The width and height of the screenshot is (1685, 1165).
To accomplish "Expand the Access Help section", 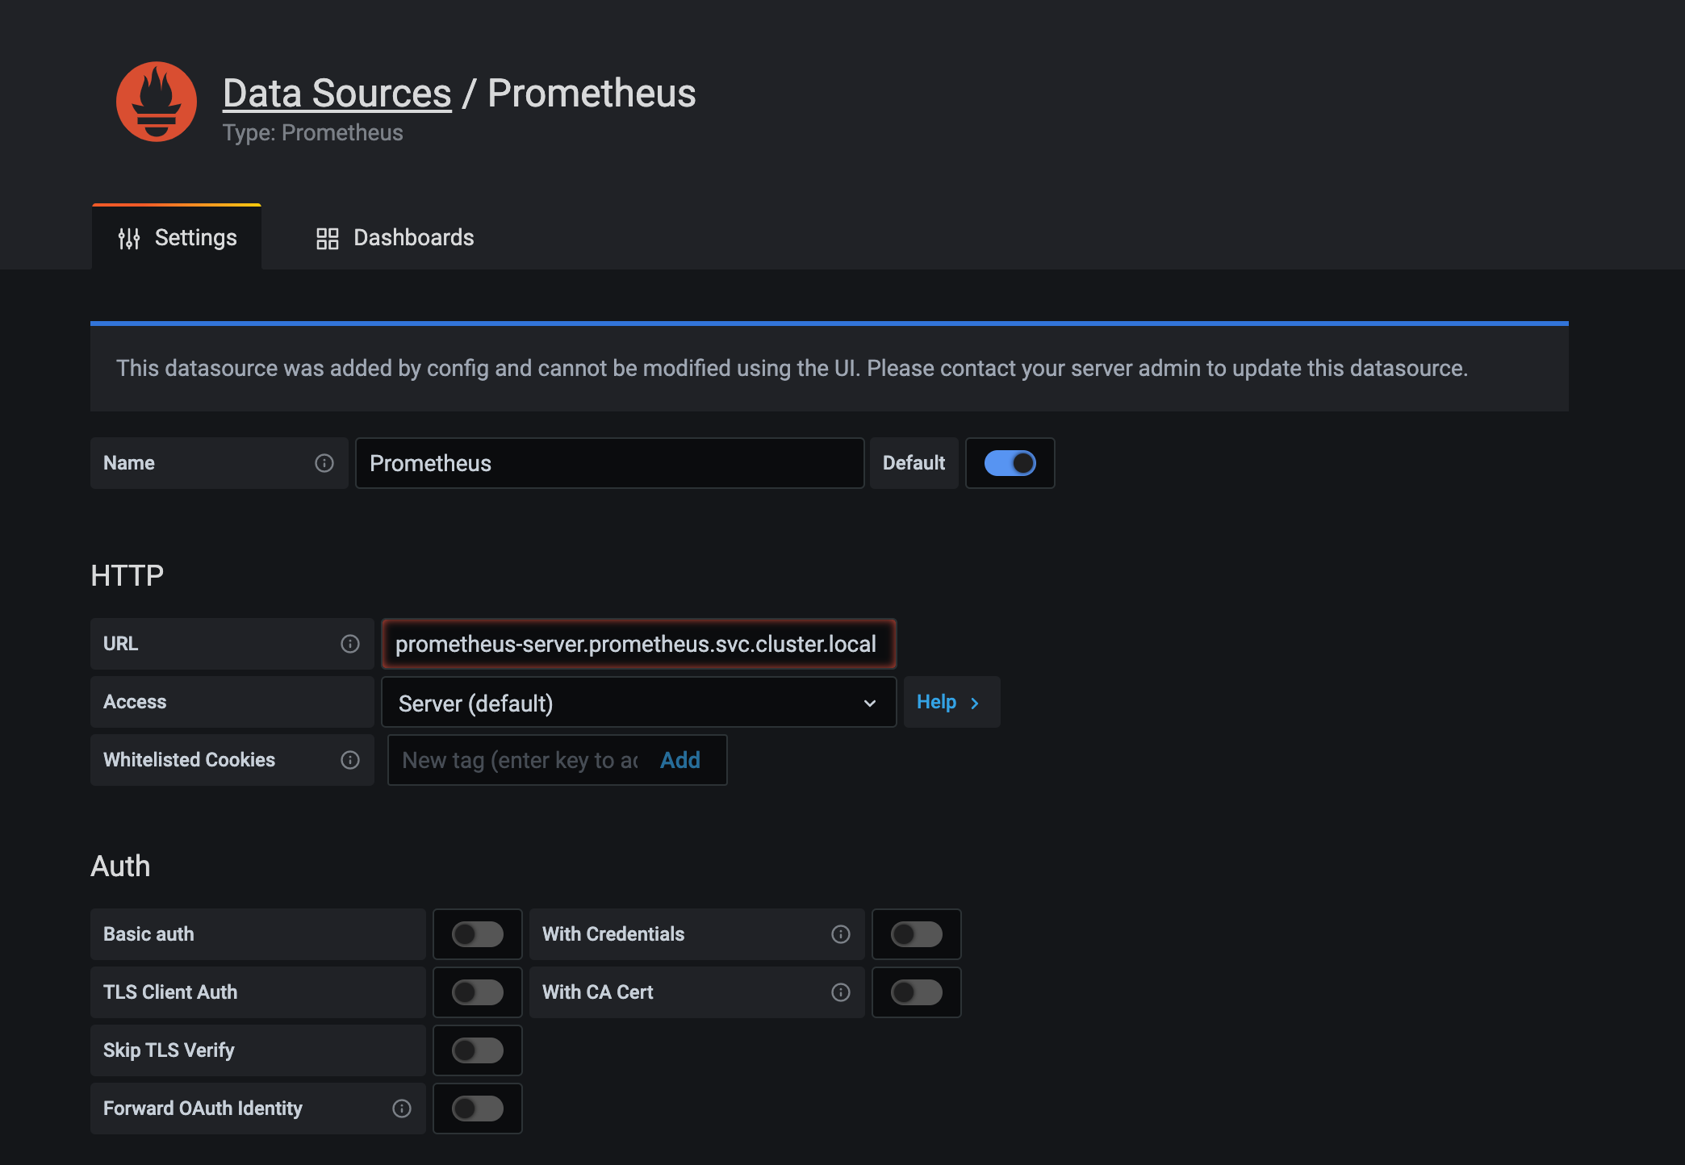I will (951, 702).
